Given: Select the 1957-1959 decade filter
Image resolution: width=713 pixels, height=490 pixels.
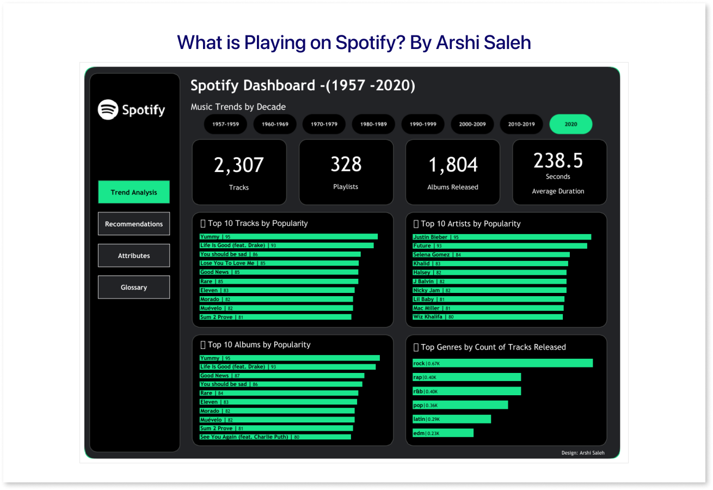Looking at the screenshot, I should pyautogui.click(x=225, y=124).
